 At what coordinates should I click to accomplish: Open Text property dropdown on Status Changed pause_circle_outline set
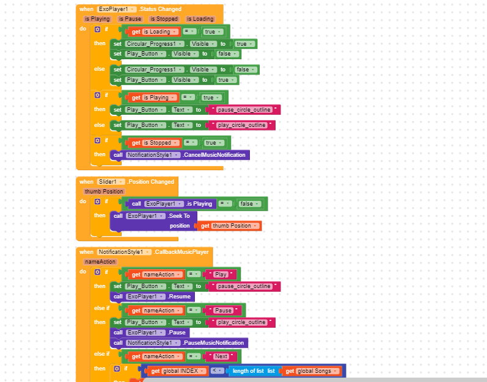182,110
